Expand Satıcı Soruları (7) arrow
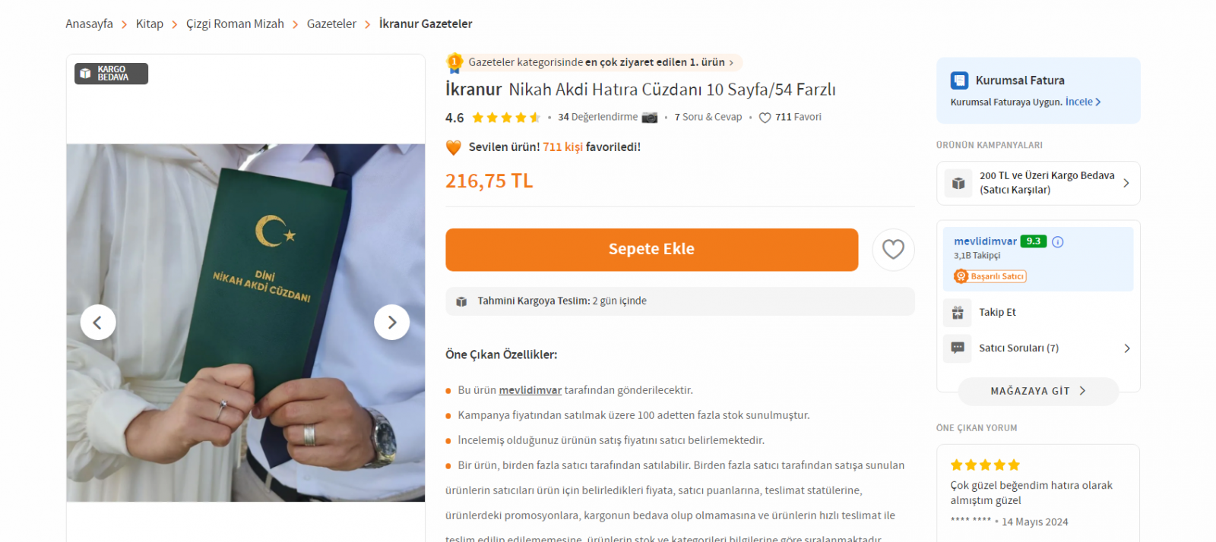The height and width of the screenshot is (542, 1216). click(x=1127, y=348)
